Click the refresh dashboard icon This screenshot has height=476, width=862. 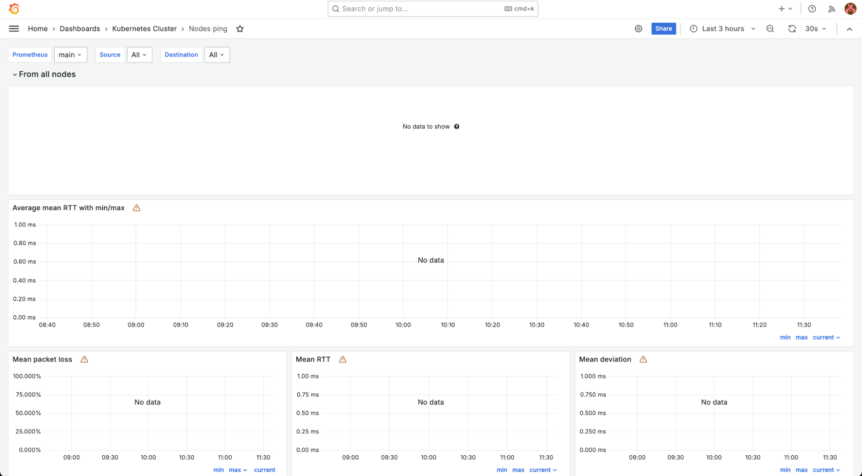tap(792, 28)
